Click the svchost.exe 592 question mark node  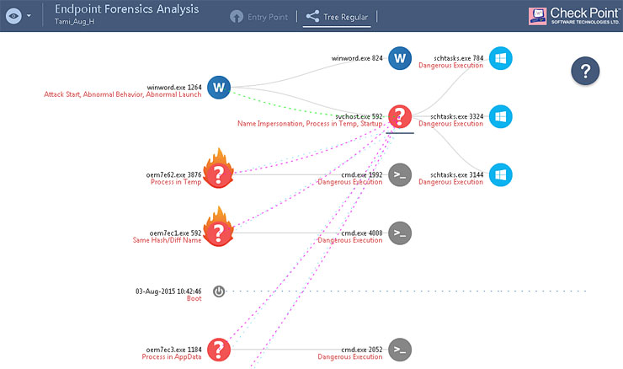pos(401,116)
